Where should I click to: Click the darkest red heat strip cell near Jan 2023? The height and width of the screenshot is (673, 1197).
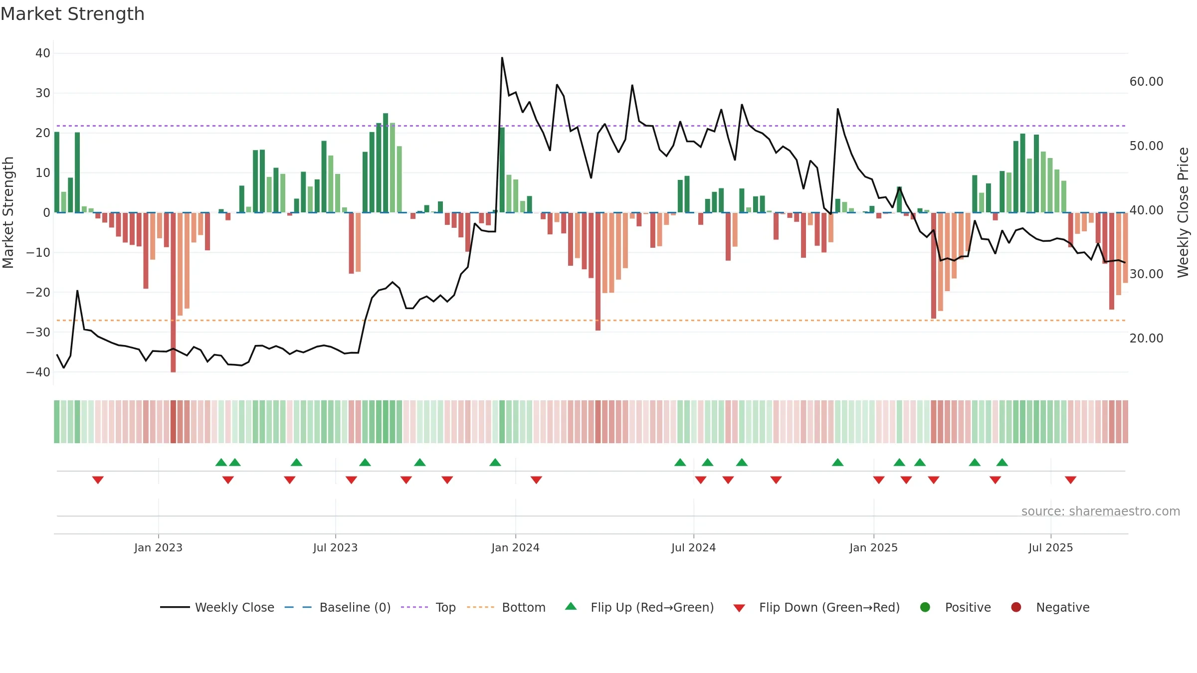(173, 421)
